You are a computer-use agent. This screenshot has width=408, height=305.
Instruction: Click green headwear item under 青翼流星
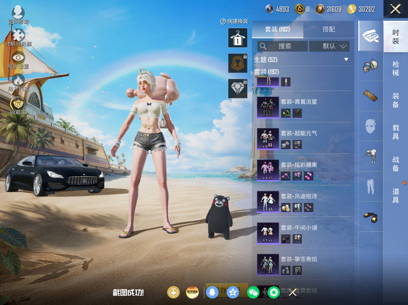(286, 113)
